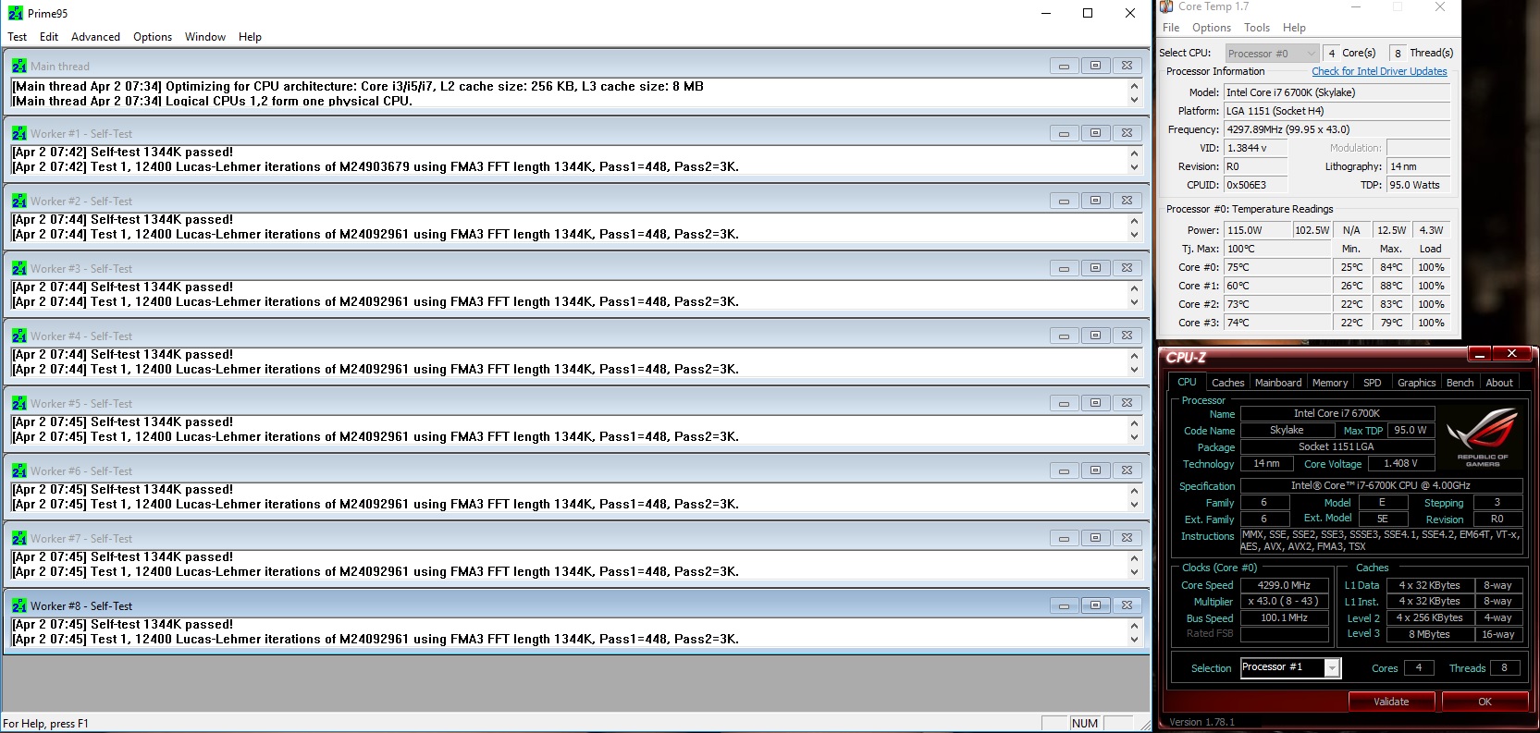Switch to the Memory tab in CPU-Z

(1330, 383)
